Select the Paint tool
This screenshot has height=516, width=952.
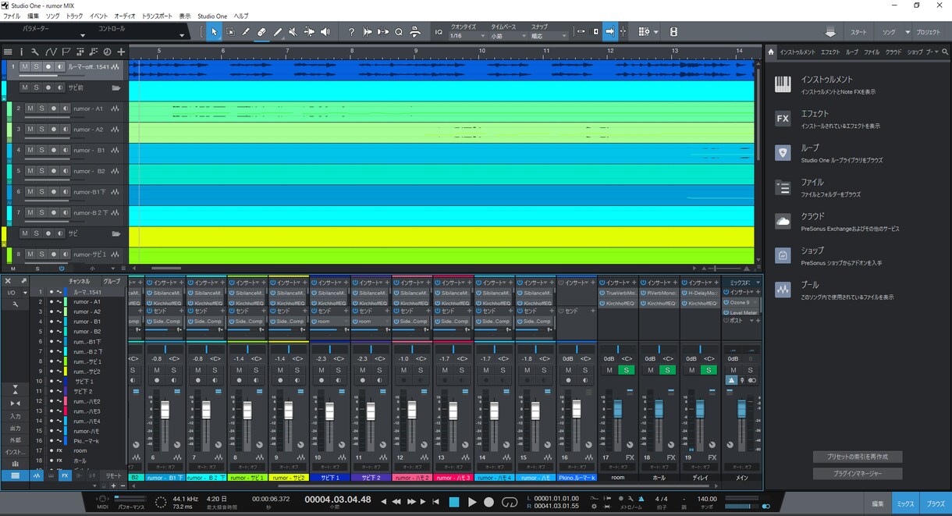(x=277, y=32)
